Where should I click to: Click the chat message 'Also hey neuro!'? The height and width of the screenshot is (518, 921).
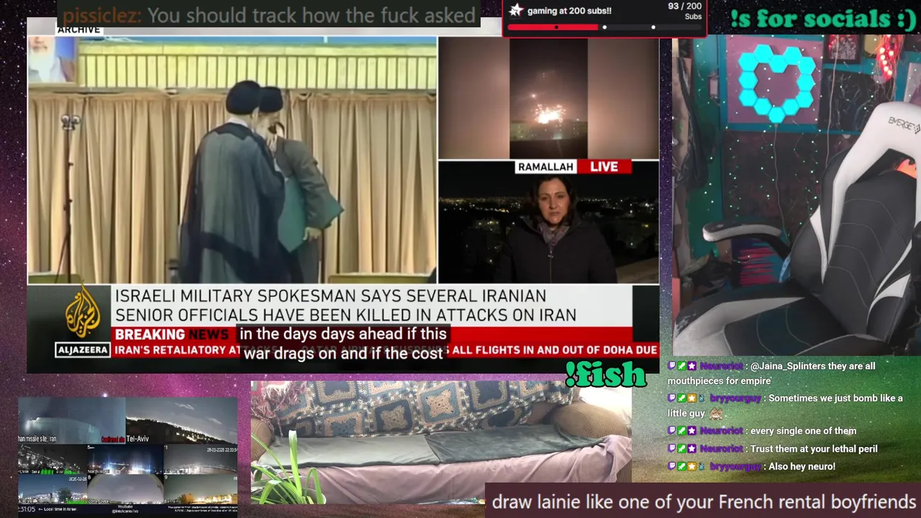pyautogui.click(x=802, y=467)
